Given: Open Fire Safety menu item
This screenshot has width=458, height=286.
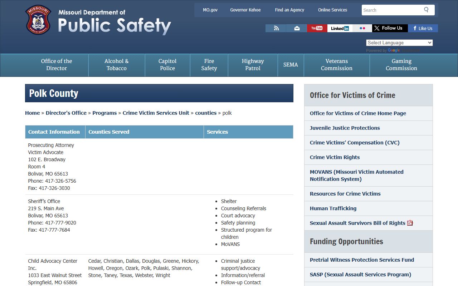Looking at the screenshot, I should point(209,65).
